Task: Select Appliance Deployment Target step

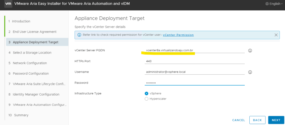Action: (x=35, y=42)
